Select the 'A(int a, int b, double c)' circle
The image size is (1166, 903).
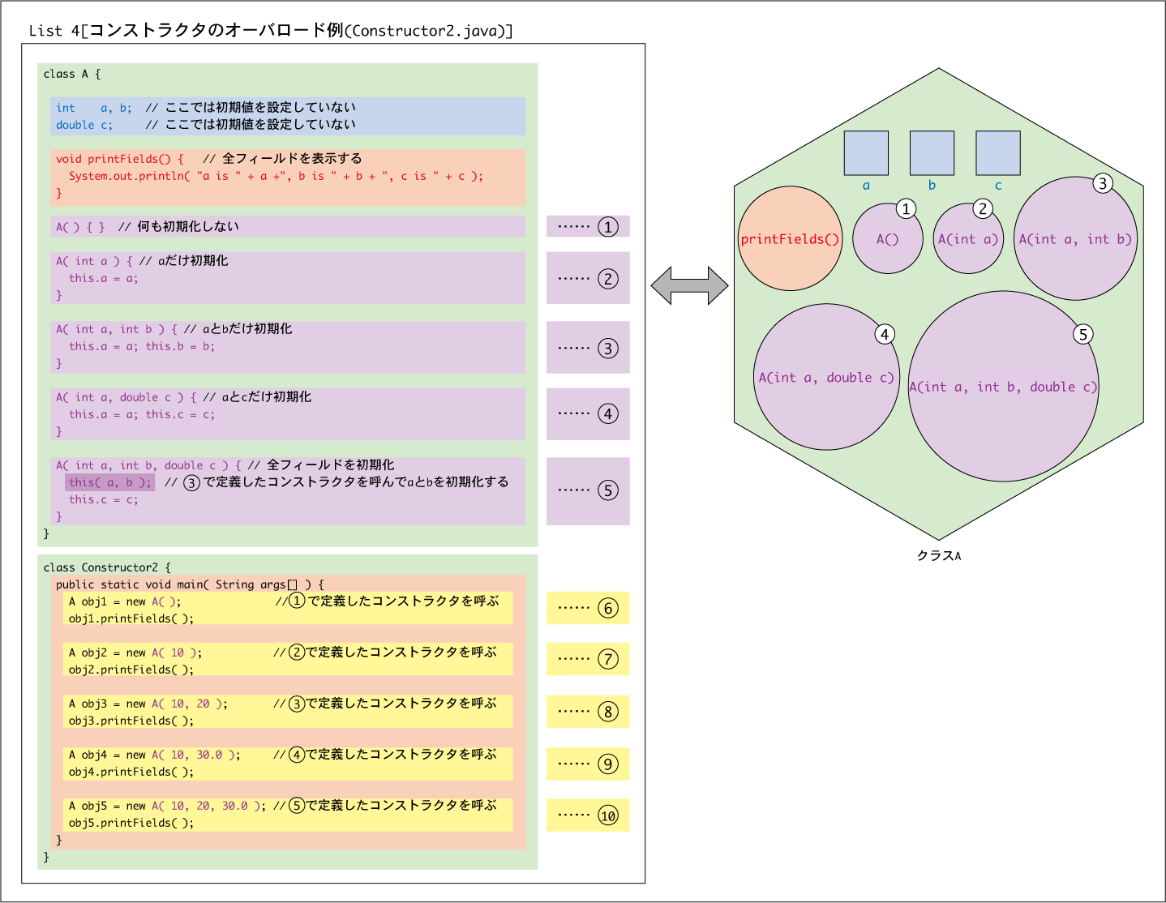point(1003,387)
